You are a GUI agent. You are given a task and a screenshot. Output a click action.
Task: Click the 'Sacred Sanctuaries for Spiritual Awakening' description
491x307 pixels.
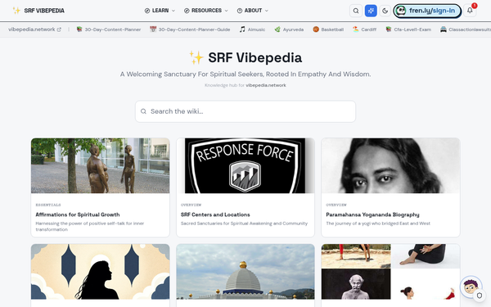(x=244, y=223)
